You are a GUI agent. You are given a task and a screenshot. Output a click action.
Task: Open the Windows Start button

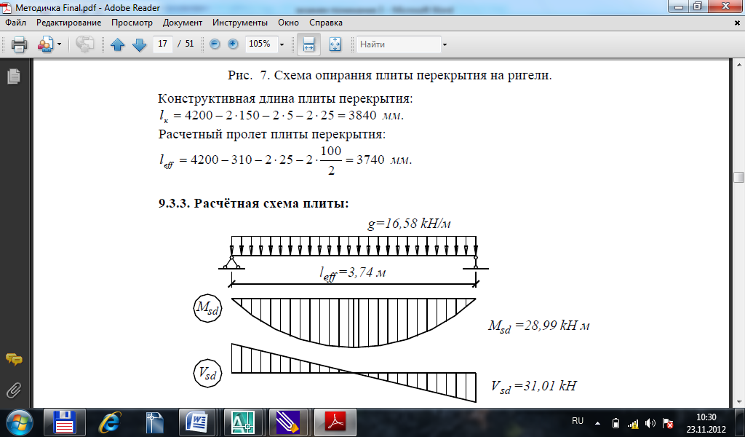click(19, 422)
